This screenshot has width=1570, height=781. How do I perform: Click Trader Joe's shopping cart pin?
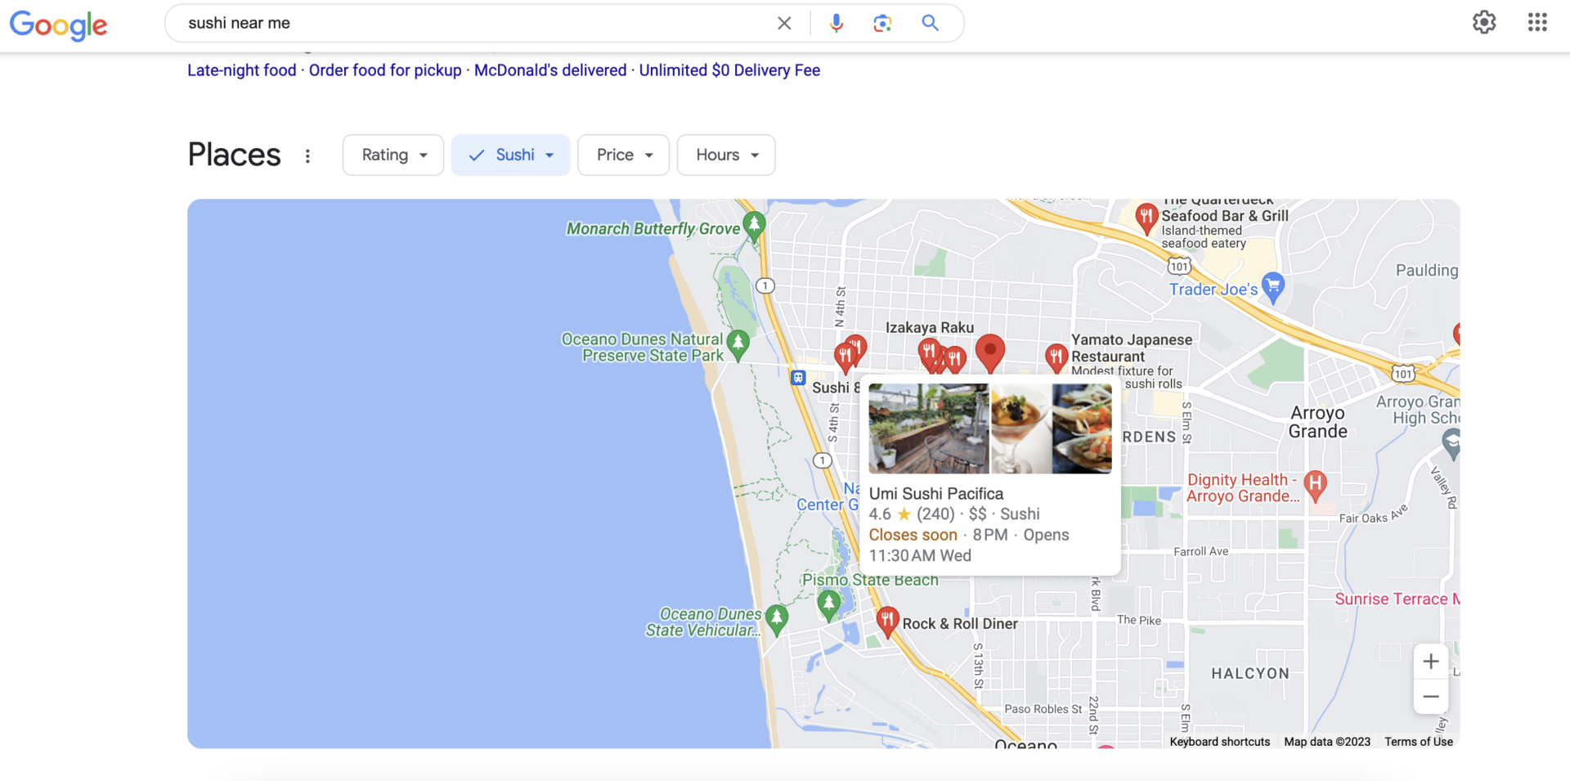coord(1273,287)
